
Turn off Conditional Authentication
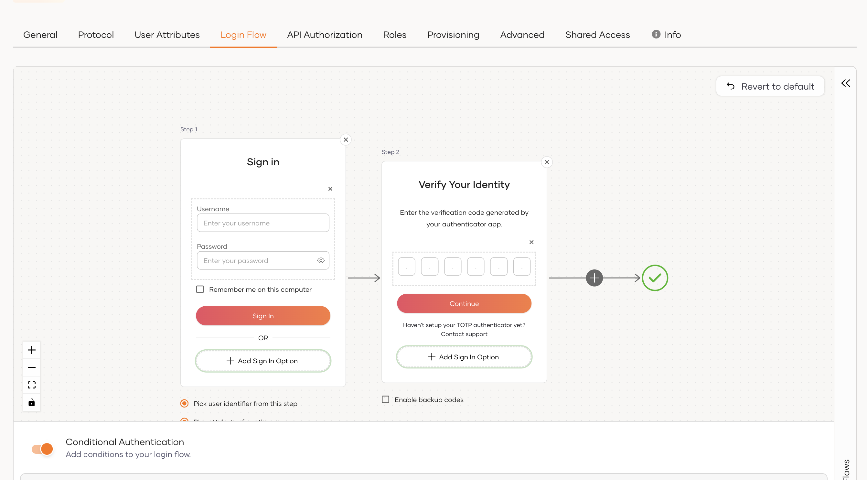click(x=42, y=449)
